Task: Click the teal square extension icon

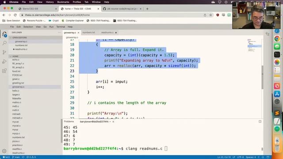Action: [x=229, y=15]
